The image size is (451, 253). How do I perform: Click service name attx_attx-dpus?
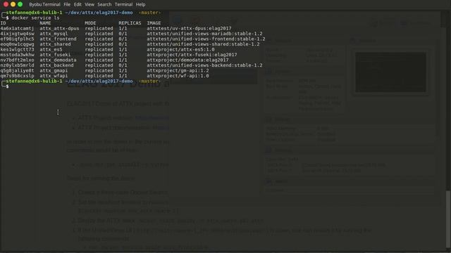(x=59, y=28)
